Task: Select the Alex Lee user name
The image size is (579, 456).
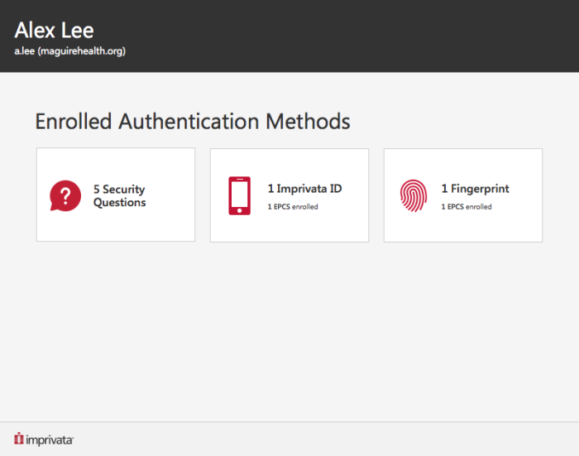Action: tap(54, 31)
